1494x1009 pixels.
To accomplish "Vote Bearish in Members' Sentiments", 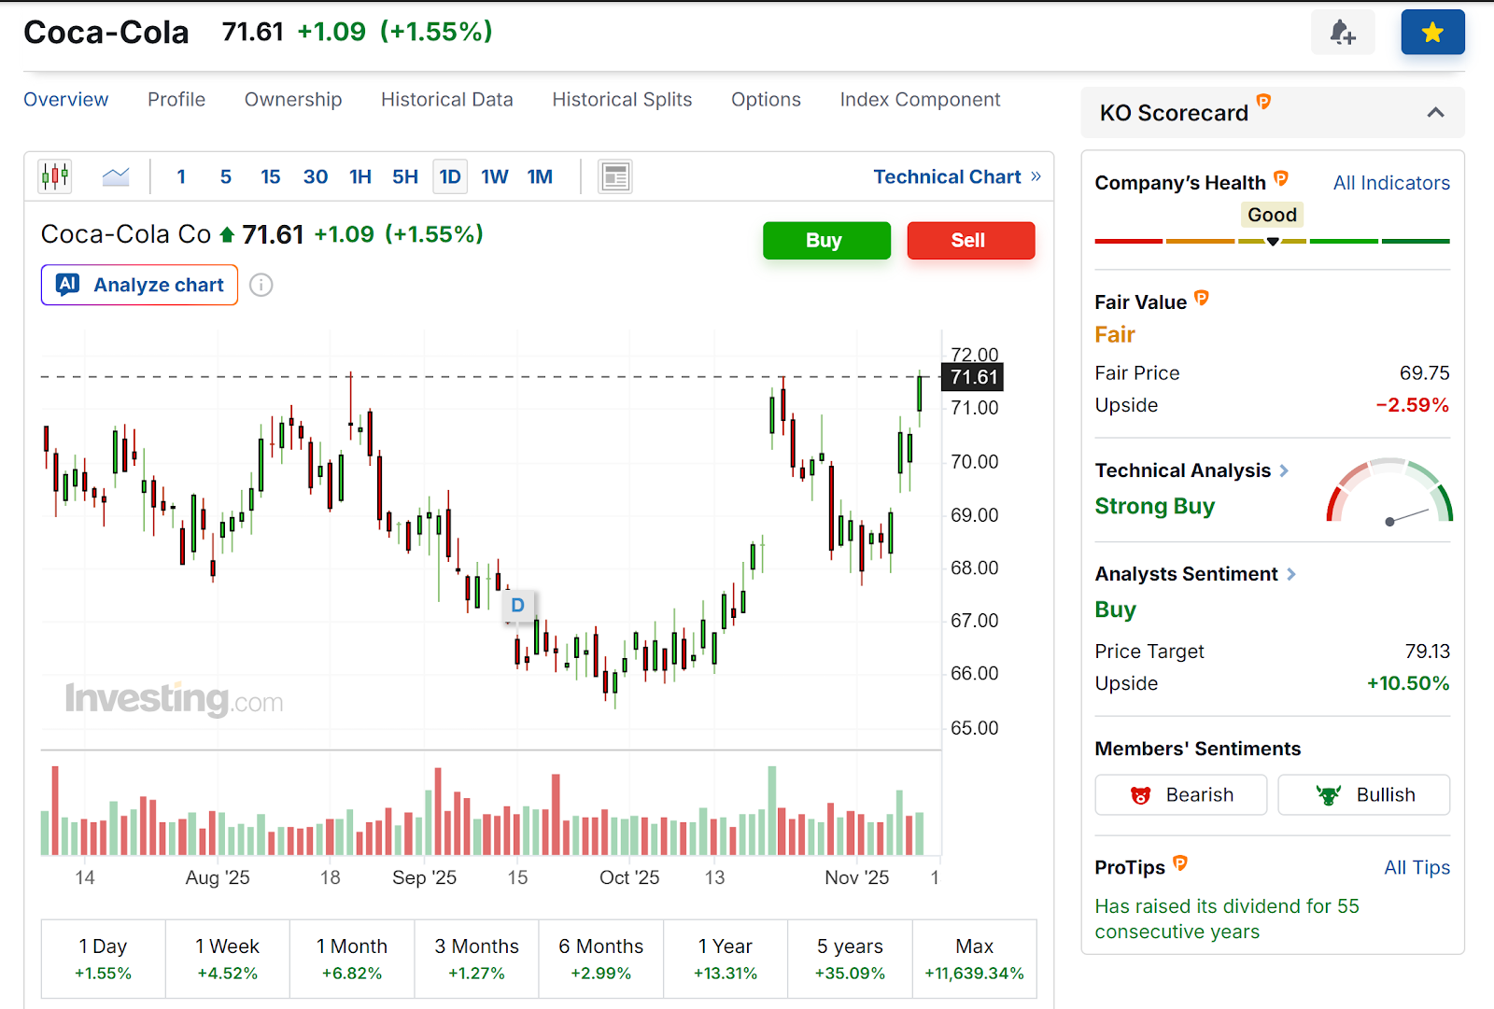I will [1180, 794].
